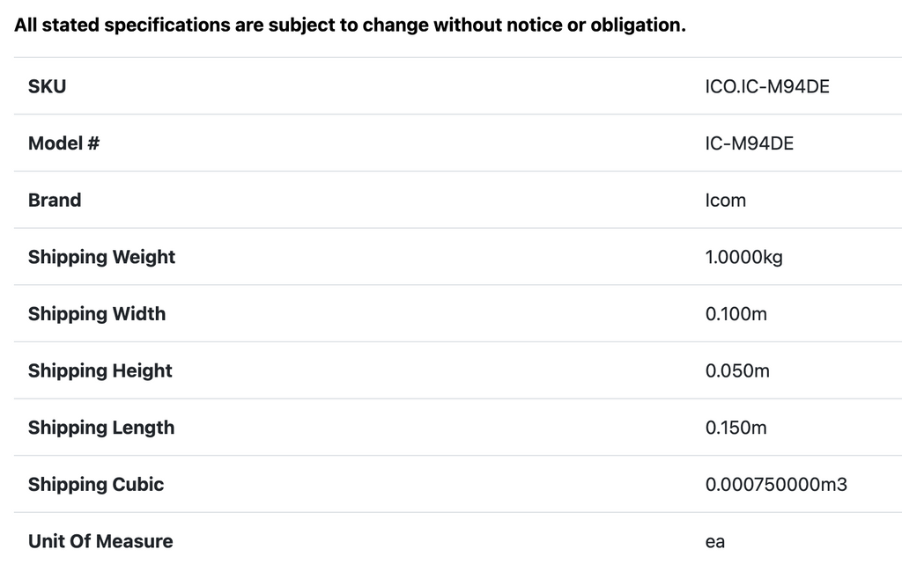The height and width of the screenshot is (586, 902).
Task: Click the Shipping Width label
Action: pos(97,314)
